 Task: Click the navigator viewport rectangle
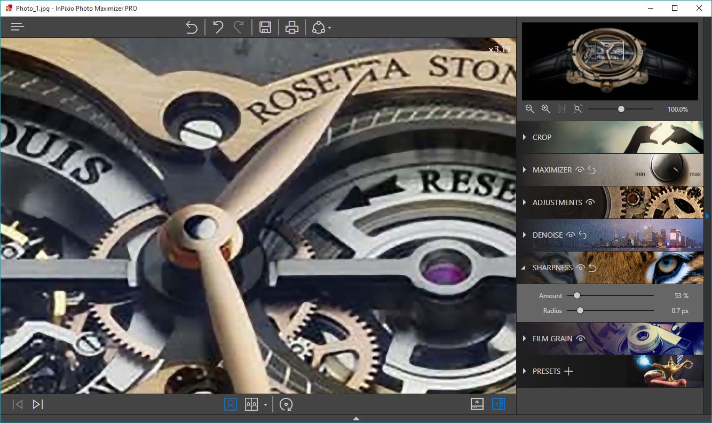click(x=610, y=51)
